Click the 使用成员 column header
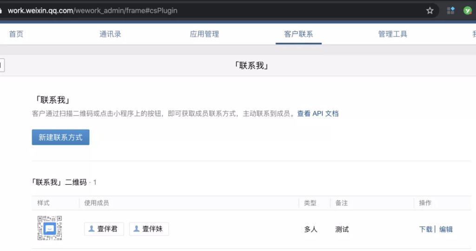This screenshot has width=476, height=251. (x=97, y=203)
